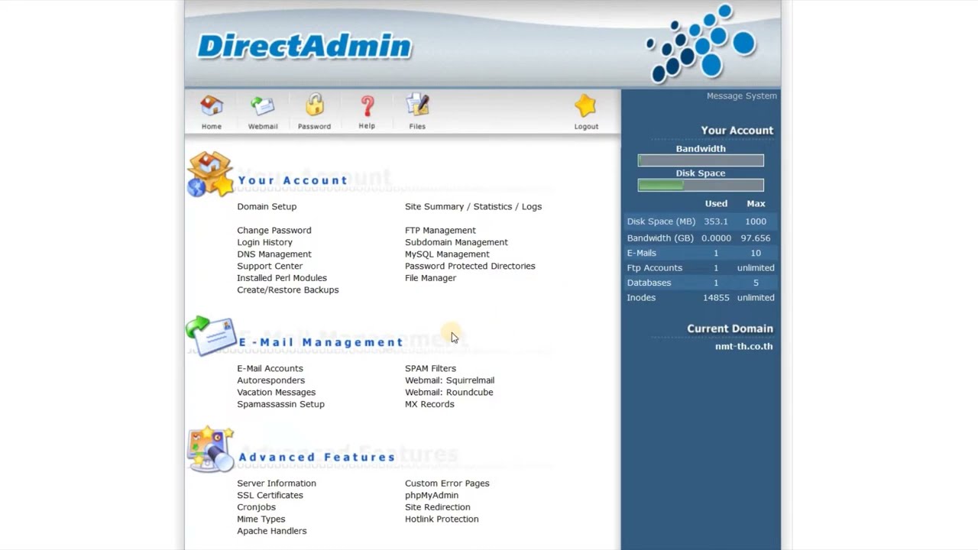
Task: Open Site Redirection
Action: coord(437,507)
